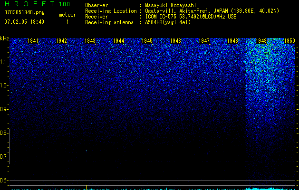The image size is (299, 190).
Task: Click the 0.6 kHz axis label
Action: [4, 180]
